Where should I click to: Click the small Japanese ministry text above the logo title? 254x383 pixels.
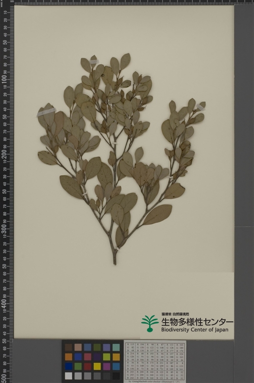(x=175, y=314)
